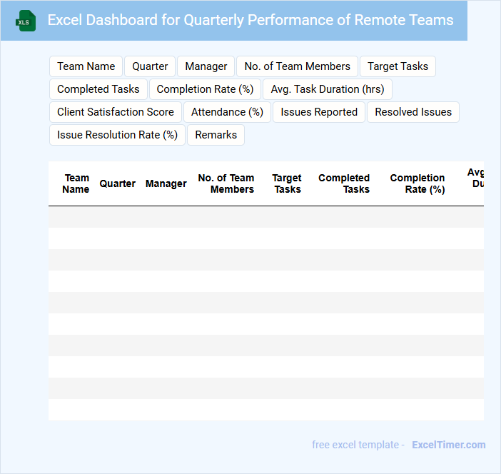This screenshot has width=501, height=474.
Task: Select the Remarks tag
Action: (216, 135)
